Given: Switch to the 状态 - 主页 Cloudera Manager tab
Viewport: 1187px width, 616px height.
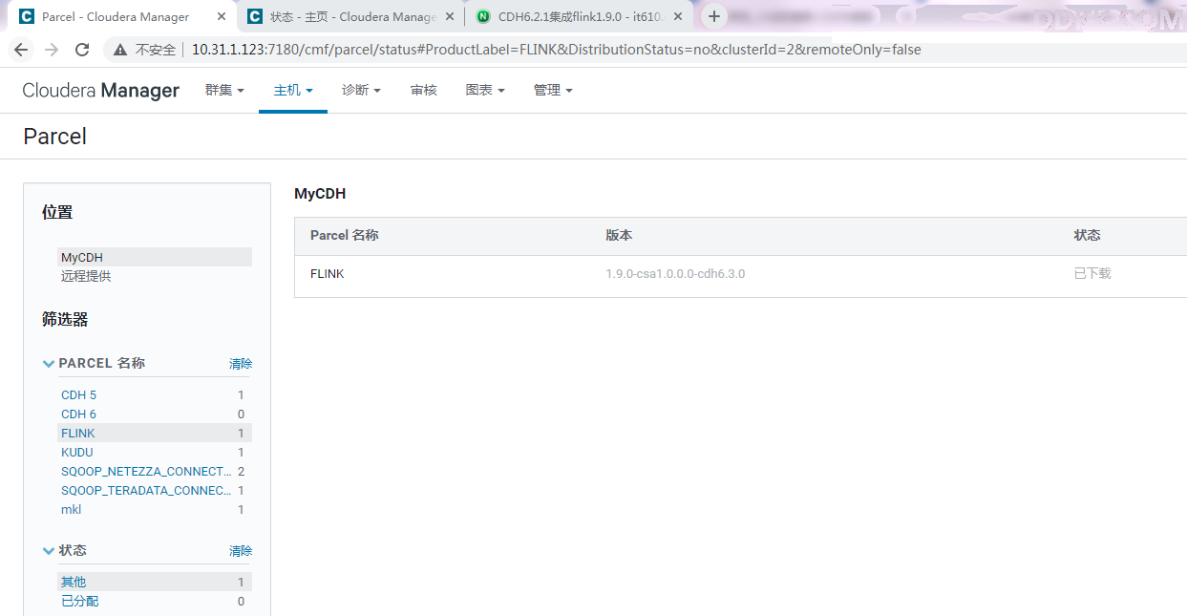Looking at the screenshot, I should click(x=350, y=17).
